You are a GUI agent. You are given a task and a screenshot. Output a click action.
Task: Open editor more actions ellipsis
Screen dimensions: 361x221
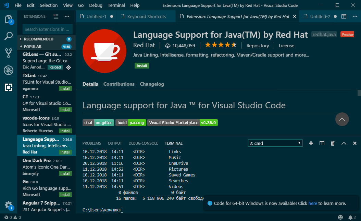tap(355, 16)
